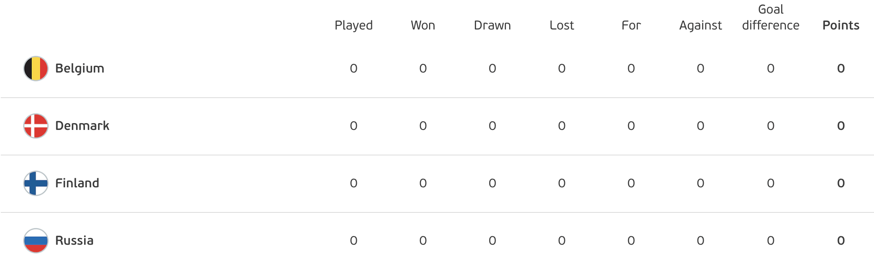This screenshot has width=874, height=279.
Task: Select the Points column header
Action: (x=841, y=26)
